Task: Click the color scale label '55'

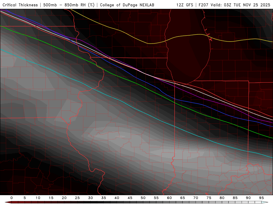Action: coord(156,198)
